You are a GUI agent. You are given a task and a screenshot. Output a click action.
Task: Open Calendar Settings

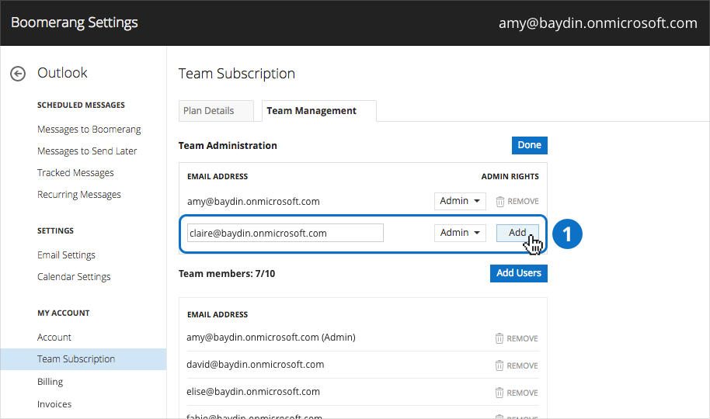(74, 277)
